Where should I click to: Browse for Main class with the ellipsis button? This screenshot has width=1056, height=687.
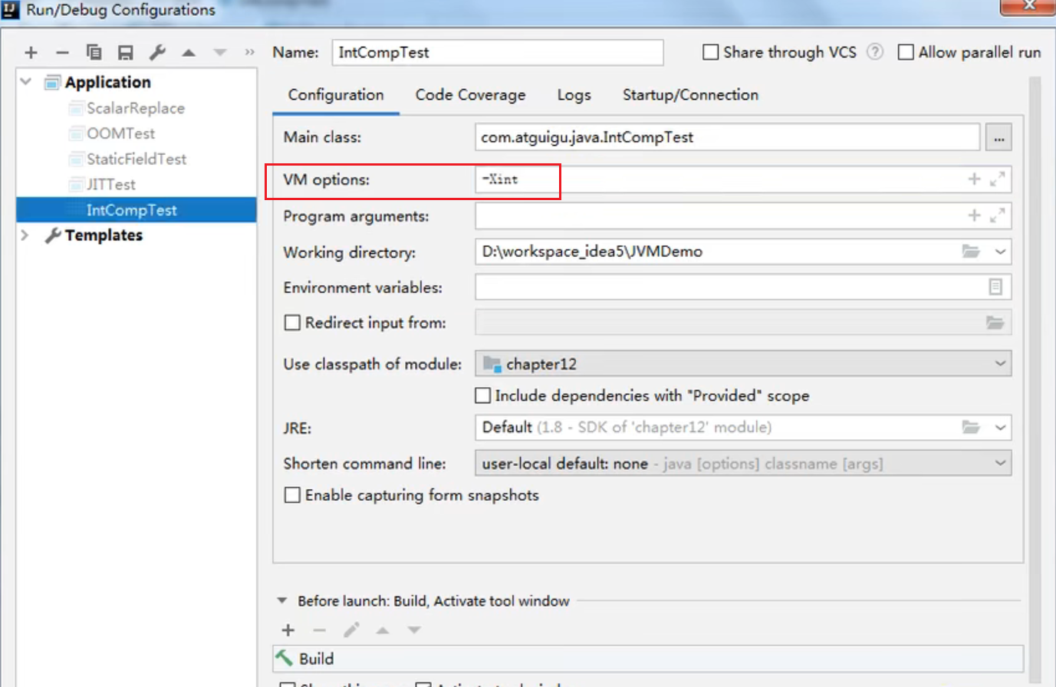[x=998, y=138]
